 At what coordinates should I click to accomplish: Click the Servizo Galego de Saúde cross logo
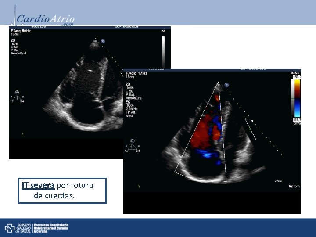pyautogui.click(x=10, y=228)
